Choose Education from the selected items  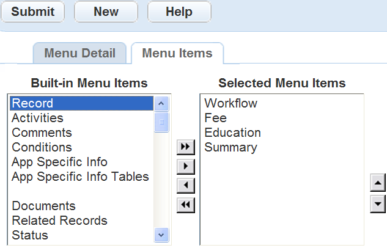[x=233, y=133]
